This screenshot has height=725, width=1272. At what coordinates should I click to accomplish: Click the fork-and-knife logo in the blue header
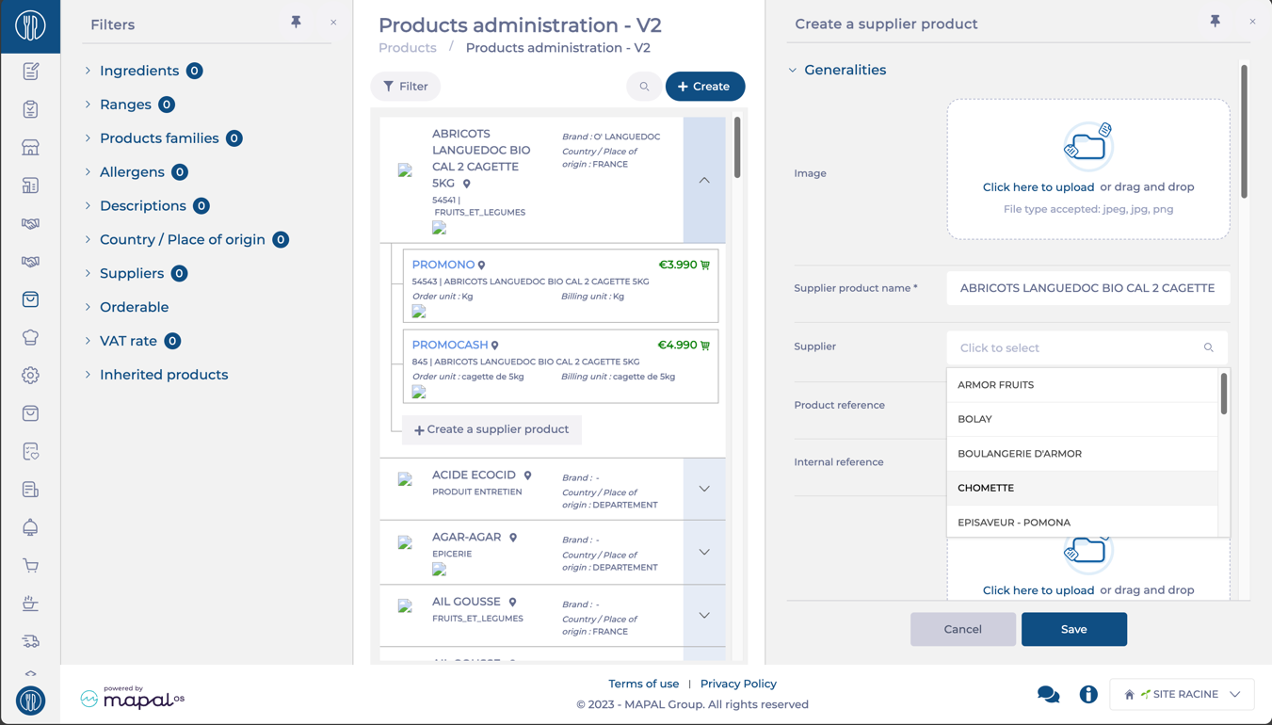tap(30, 25)
